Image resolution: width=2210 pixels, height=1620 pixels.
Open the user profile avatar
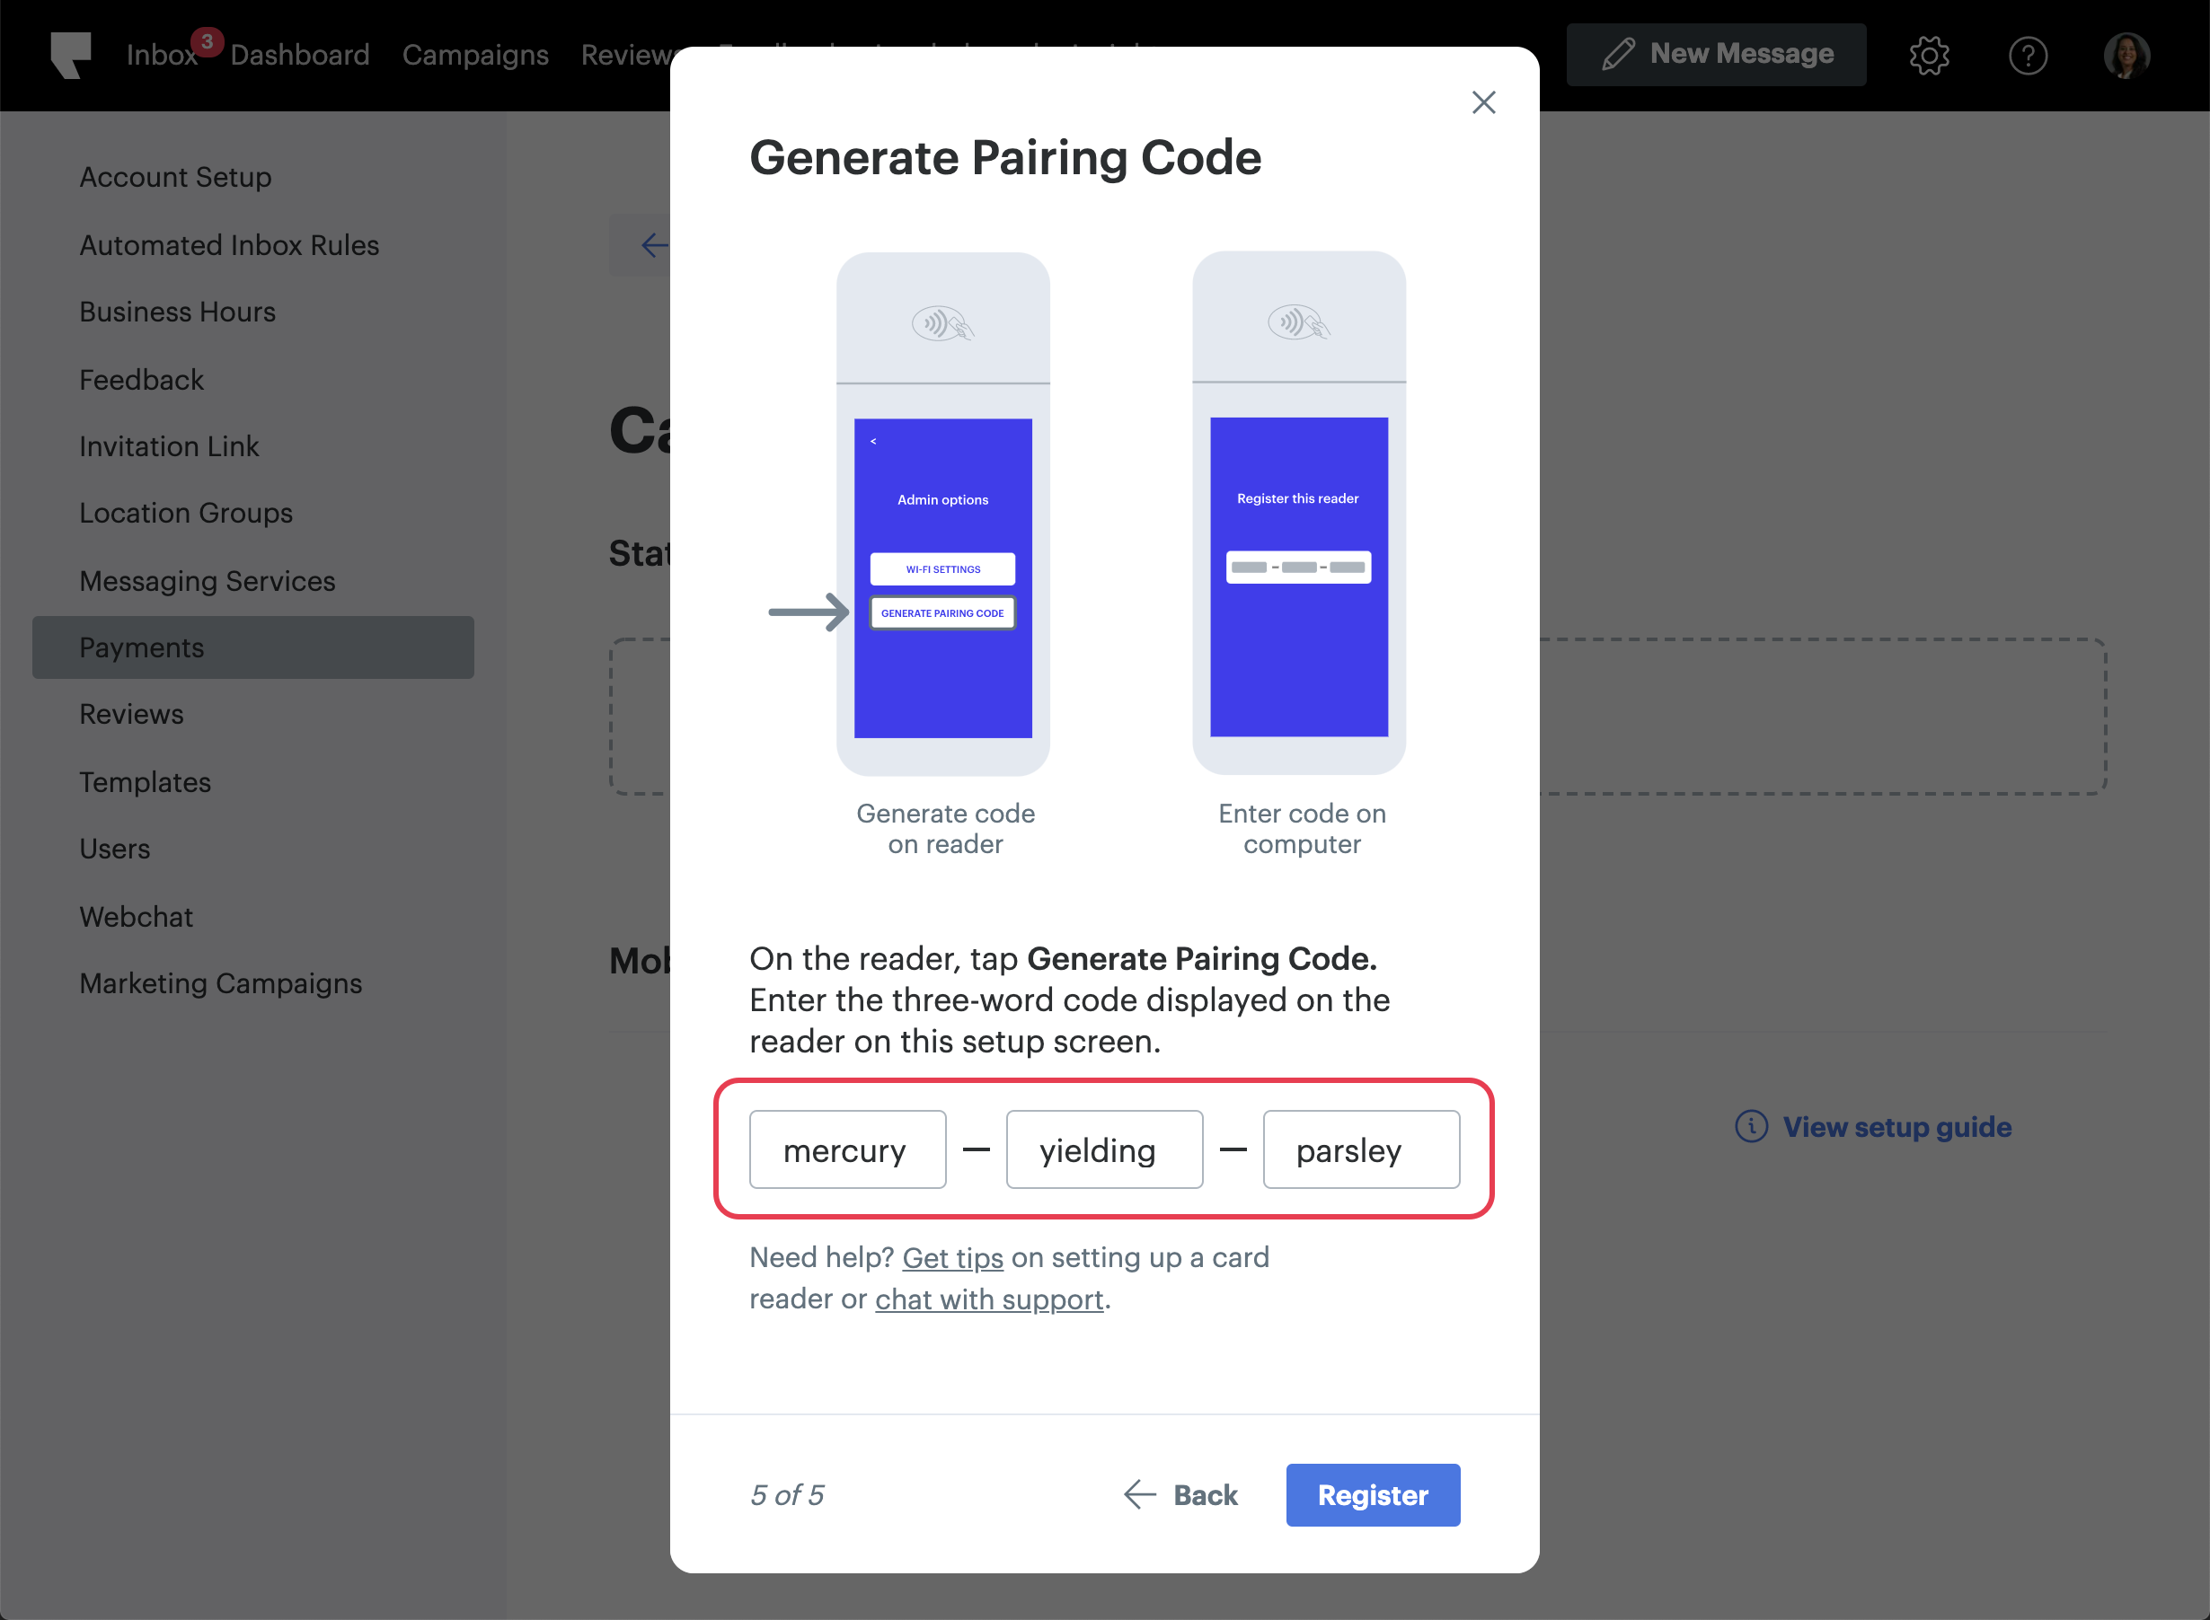pos(2126,55)
